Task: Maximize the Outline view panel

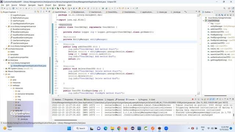Action: pos(233,12)
